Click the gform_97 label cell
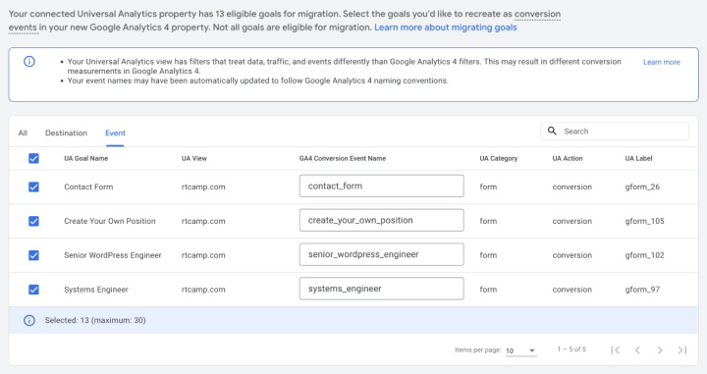The height and width of the screenshot is (374, 707). pyautogui.click(x=642, y=290)
